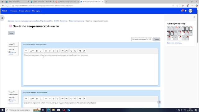Viewport: 199px width, 112px height.
Task: Insert bulleted list in question 6 editor
Action: pos(46,99)
